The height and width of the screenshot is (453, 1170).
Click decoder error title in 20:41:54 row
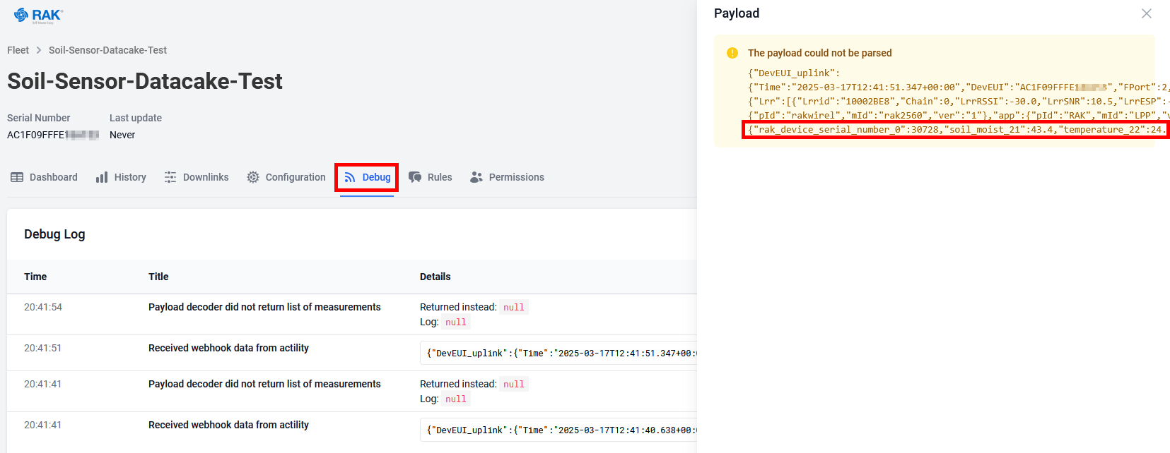264,307
